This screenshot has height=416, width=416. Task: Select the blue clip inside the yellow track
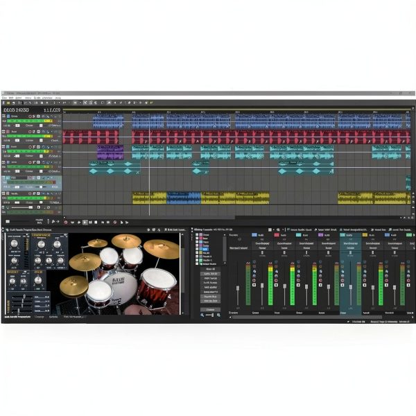[184, 198]
